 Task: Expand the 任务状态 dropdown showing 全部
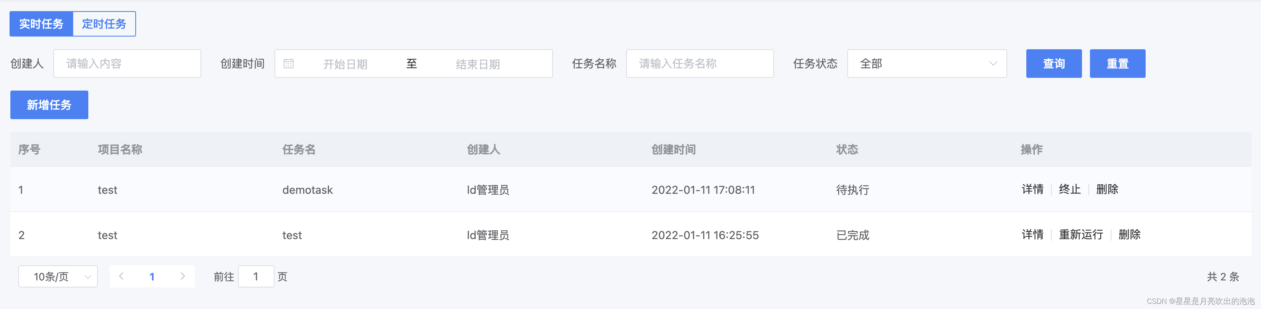click(927, 64)
